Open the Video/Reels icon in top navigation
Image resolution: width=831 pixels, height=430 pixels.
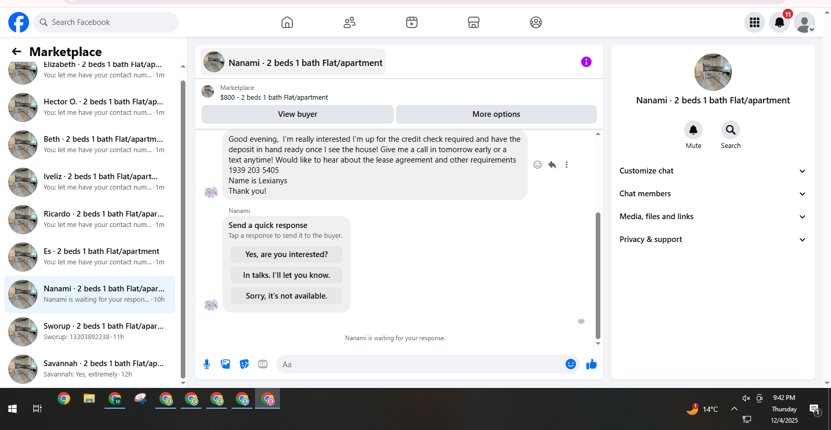(412, 22)
